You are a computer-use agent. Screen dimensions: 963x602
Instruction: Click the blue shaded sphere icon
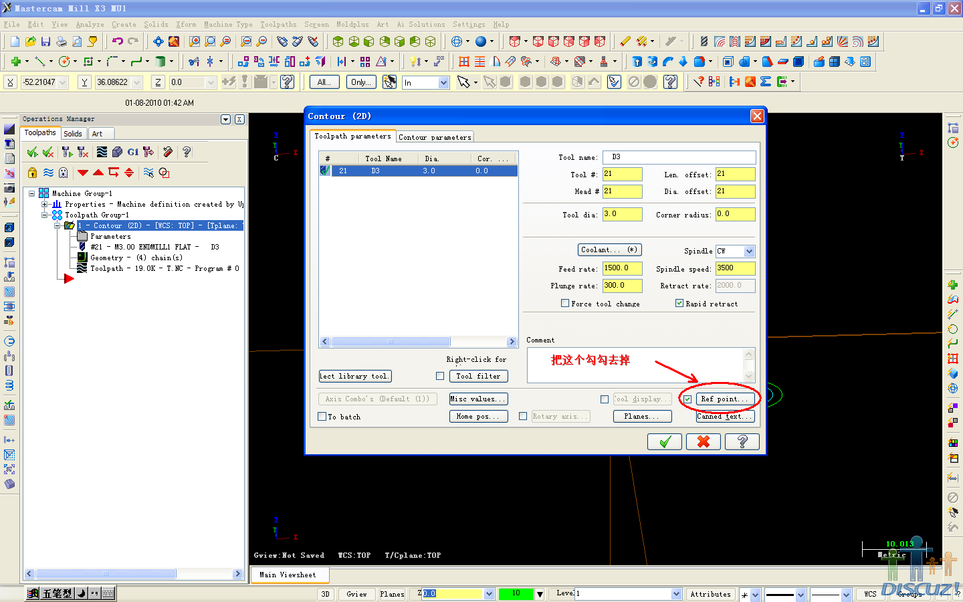481,41
